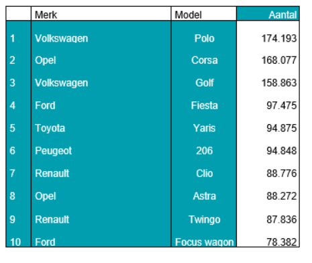Screen dimensions: 312x263
Task: Select the Polo model cell
Action: pos(204,38)
